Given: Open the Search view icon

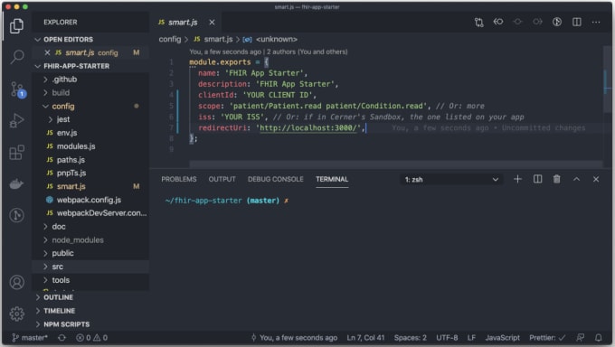Looking at the screenshot, I should (x=16, y=57).
